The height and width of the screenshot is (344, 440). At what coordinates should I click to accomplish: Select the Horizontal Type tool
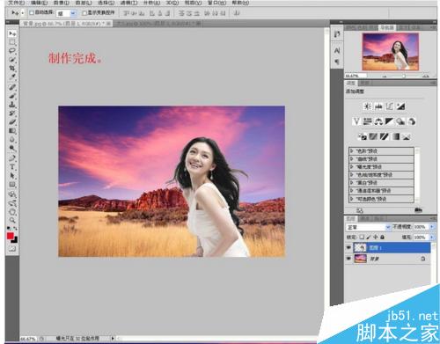[x=12, y=167]
